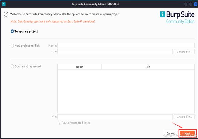Select New project on disk option
198x139 pixels.
tap(12, 46)
